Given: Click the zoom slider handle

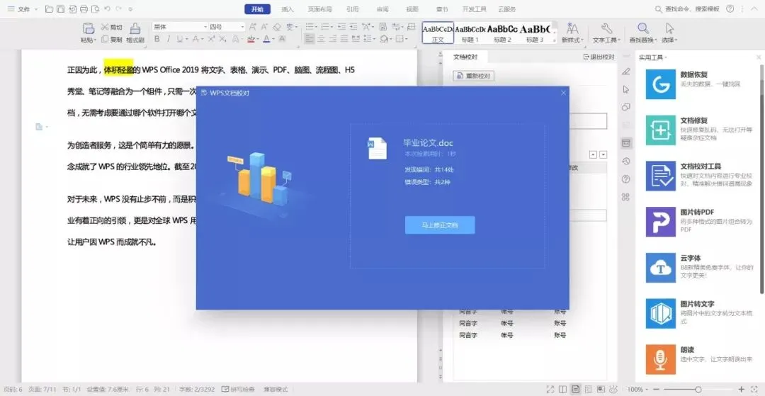Looking at the screenshot, I should tap(698, 389).
